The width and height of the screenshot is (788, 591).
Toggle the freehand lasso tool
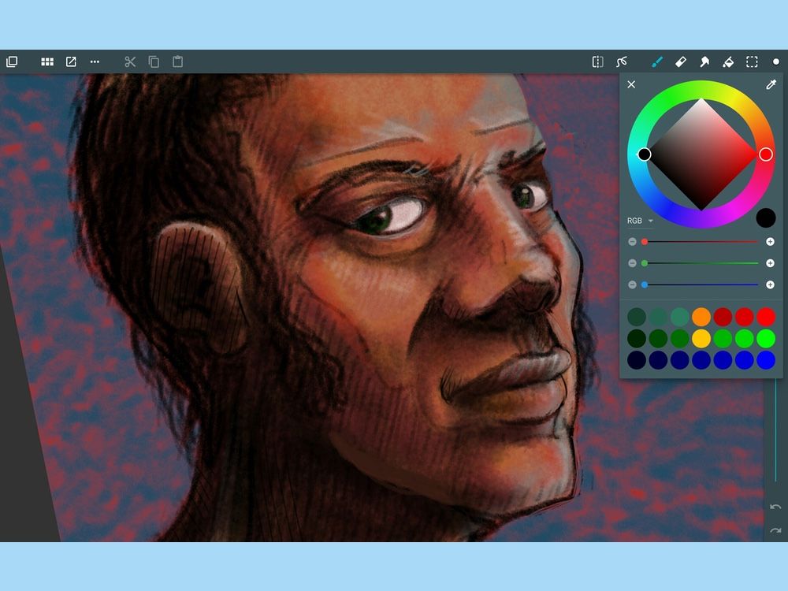coord(622,61)
